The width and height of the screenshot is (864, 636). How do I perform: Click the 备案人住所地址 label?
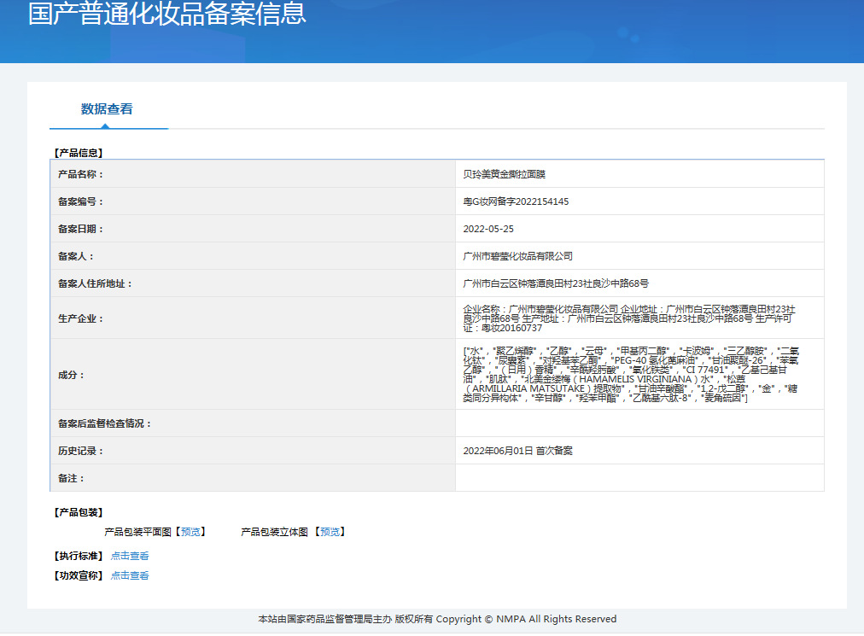pyautogui.click(x=95, y=283)
